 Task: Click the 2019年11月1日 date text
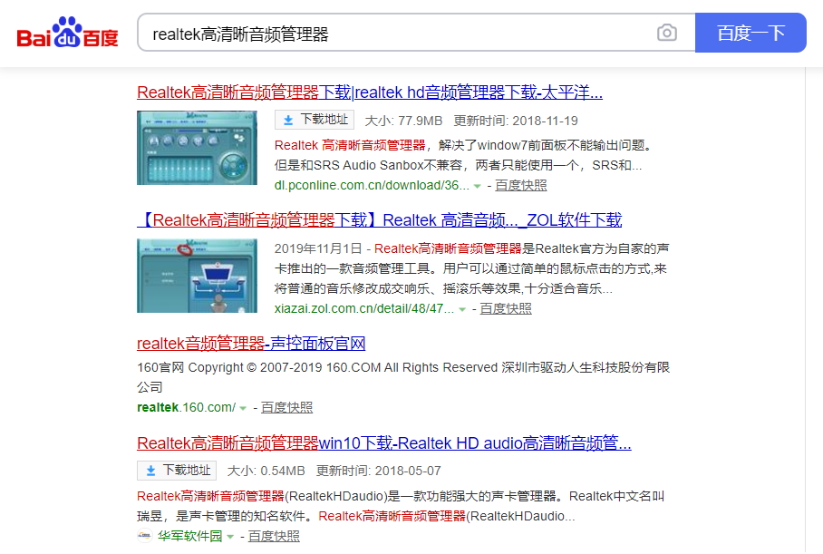[x=318, y=248]
